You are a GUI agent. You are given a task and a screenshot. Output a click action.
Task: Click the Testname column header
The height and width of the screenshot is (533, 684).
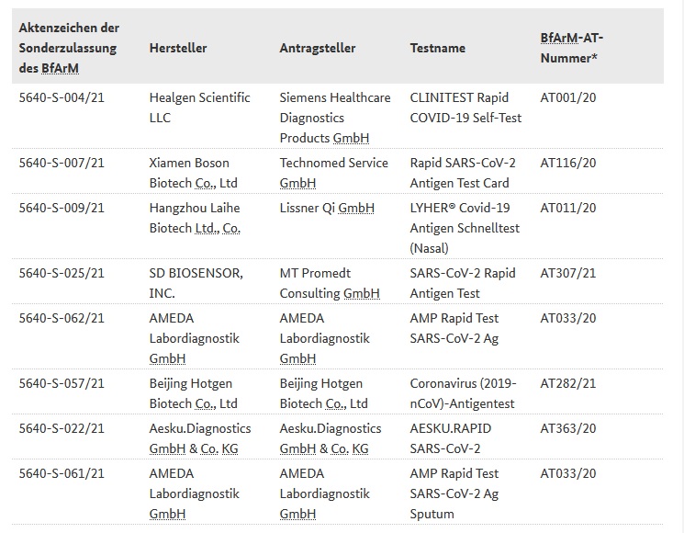(x=437, y=48)
